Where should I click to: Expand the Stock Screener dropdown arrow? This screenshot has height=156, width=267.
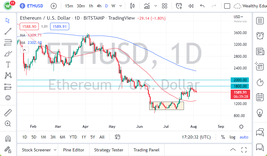[x=55, y=150]
